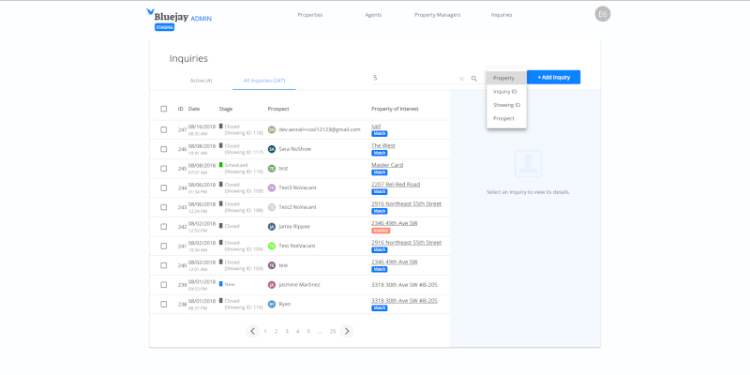
Task: Choose Inquiry ID from the filter dropdown
Action: coord(505,91)
